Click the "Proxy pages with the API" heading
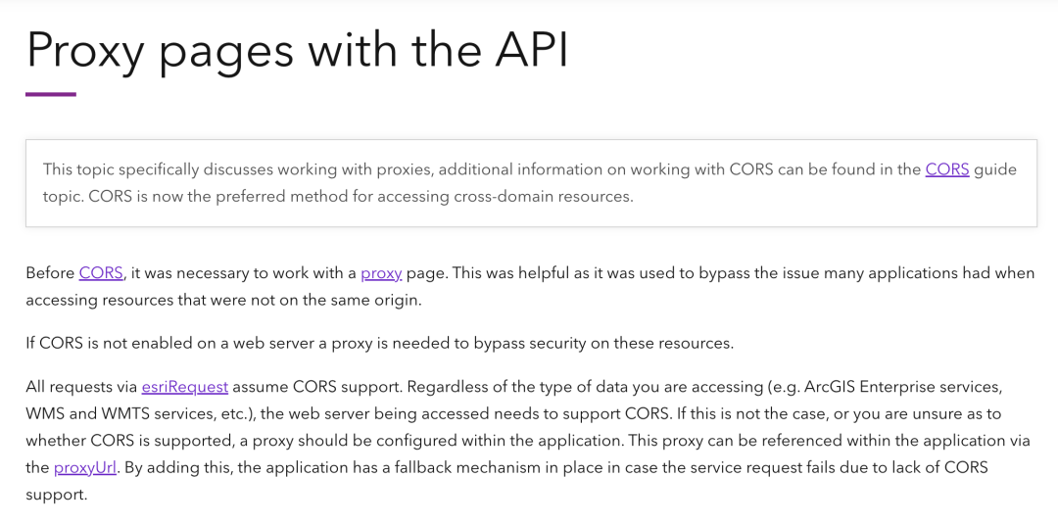Viewport: 1058px width, 524px height. coord(297,50)
